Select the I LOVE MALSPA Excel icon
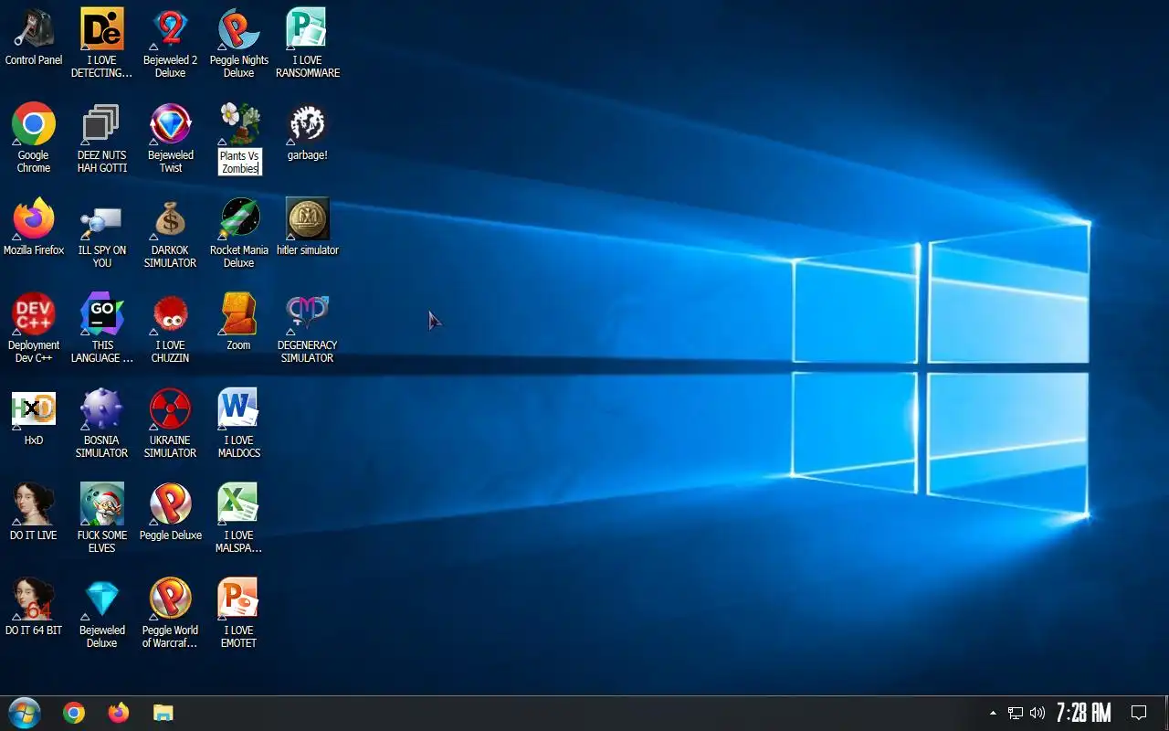This screenshot has height=731, width=1169. (239, 504)
